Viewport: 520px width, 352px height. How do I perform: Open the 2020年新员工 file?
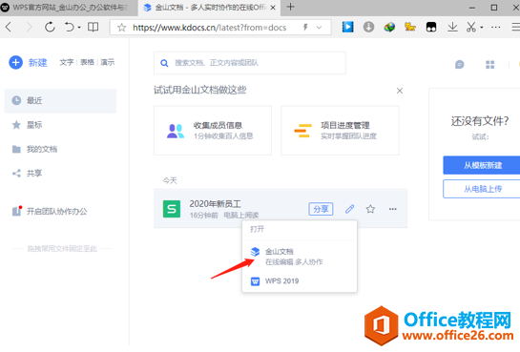[x=215, y=203]
